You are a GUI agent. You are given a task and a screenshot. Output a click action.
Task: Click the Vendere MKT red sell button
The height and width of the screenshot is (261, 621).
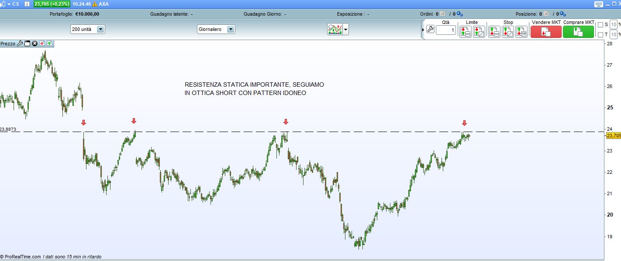(x=545, y=32)
